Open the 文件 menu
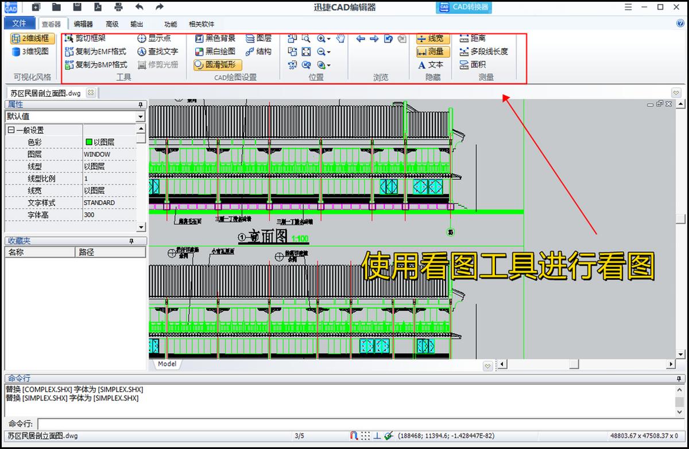The height and width of the screenshot is (449, 689). click(x=19, y=23)
